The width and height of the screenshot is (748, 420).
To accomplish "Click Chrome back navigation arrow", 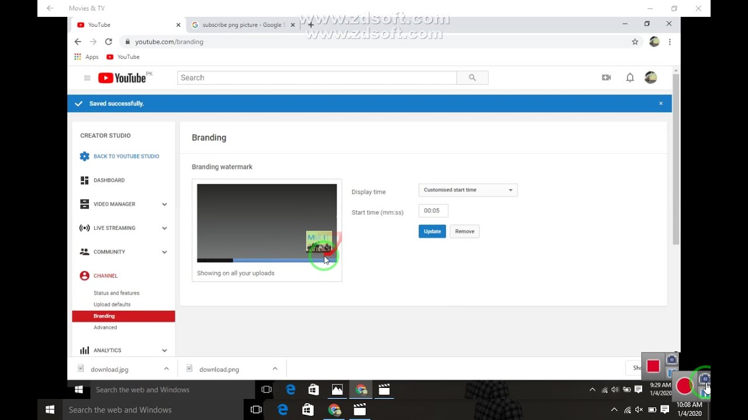I will point(78,41).
